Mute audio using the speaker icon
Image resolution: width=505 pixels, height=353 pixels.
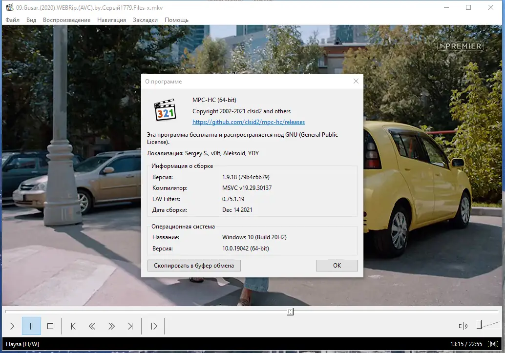pyautogui.click(x=463, y=326)
